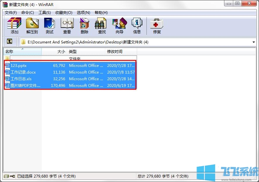
Task: Sort files by 大小 column header
Action: tap(54, 51)
